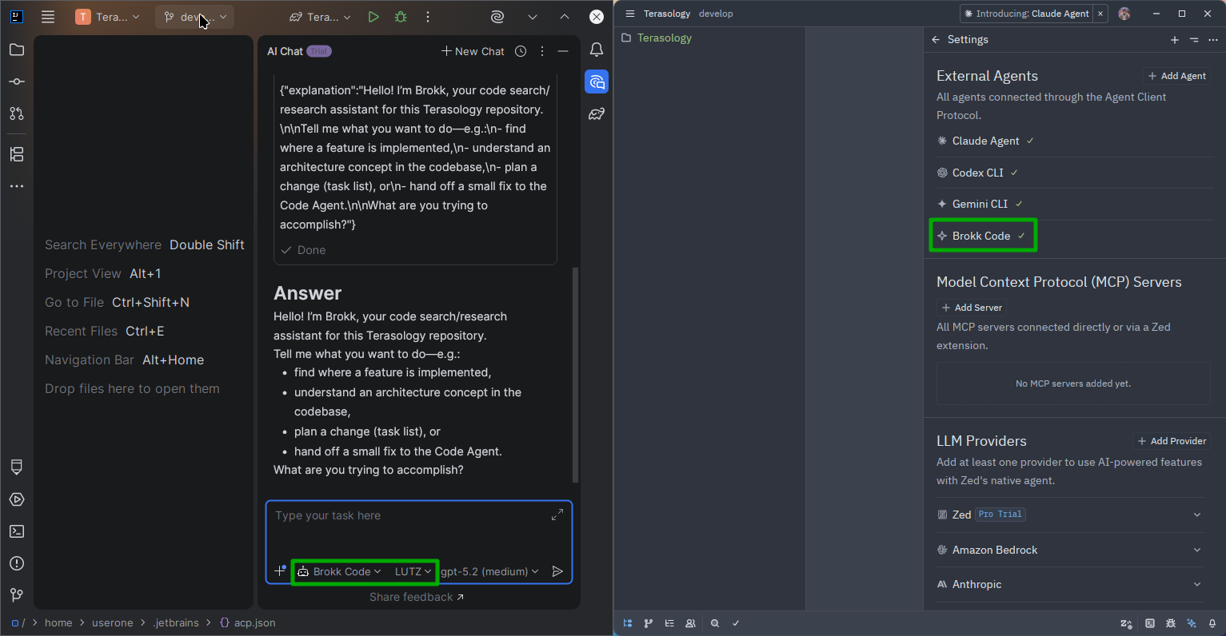The height and width of the screenshot is (636, 1226).
Task: Open the Git tool window icon
Action: 17,595
